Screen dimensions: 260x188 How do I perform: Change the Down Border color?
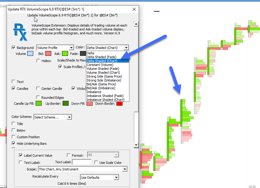point(120,104)
